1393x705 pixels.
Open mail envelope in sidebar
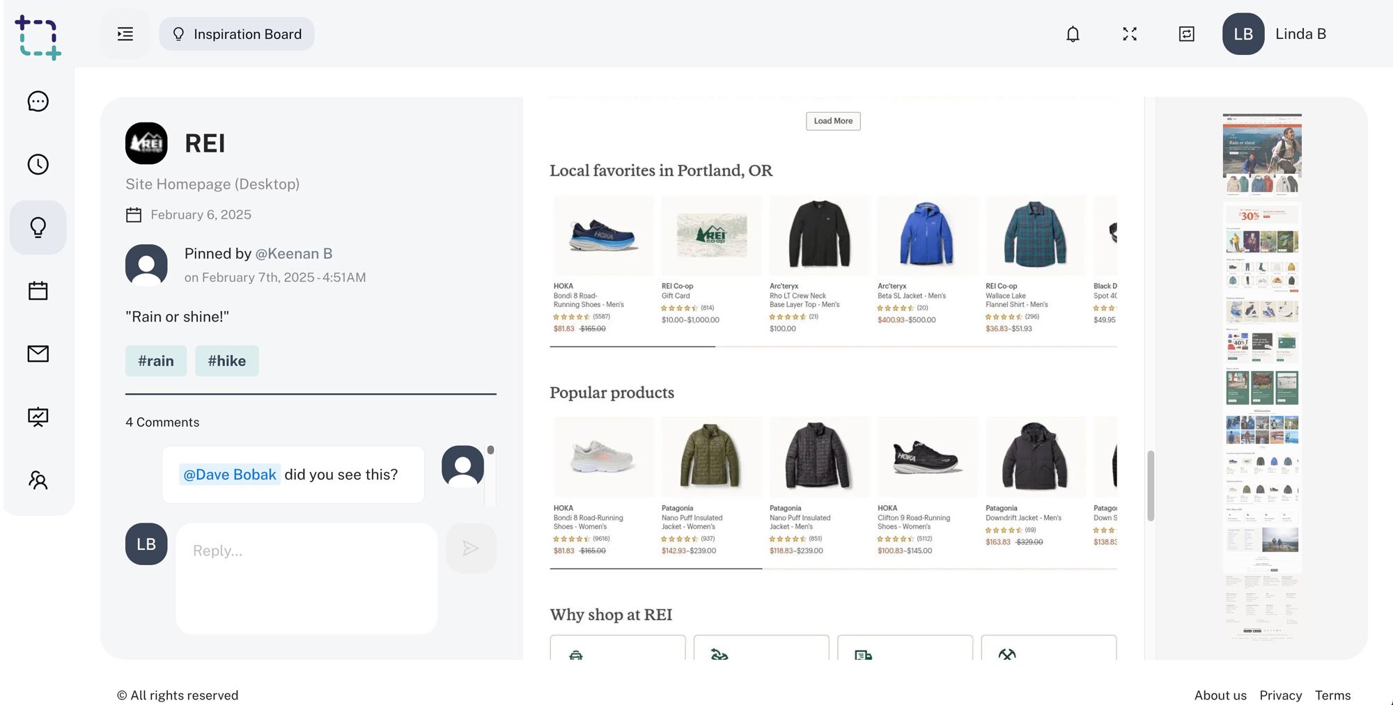38,354
